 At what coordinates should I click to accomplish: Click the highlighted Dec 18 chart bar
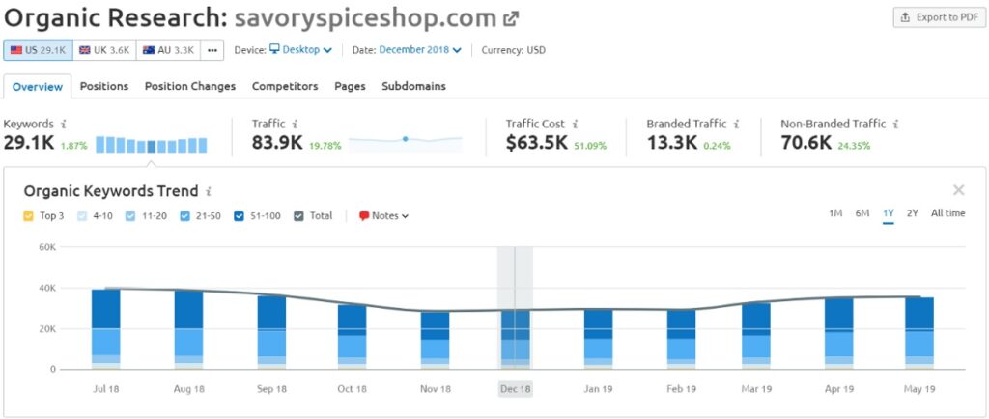(516, 340)
